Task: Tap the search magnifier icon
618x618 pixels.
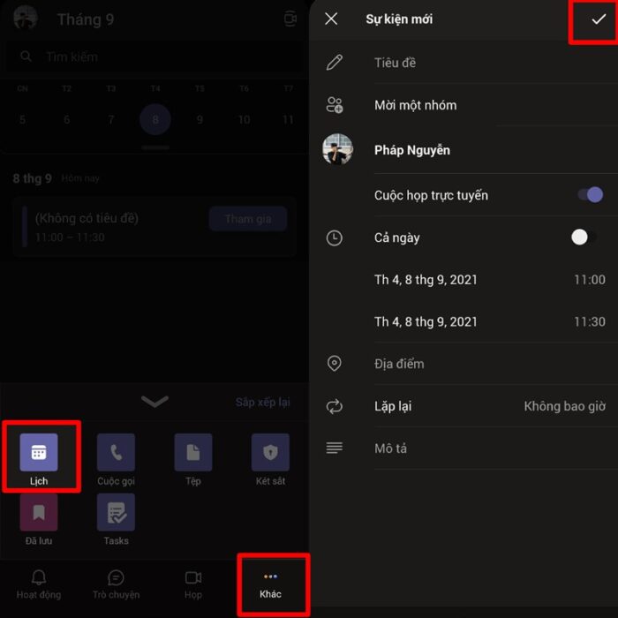Action: click(26, 57)
